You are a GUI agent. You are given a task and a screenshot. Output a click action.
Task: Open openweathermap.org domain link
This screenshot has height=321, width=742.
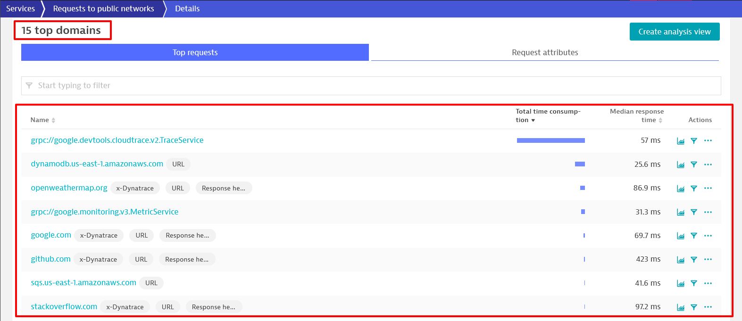69,188
